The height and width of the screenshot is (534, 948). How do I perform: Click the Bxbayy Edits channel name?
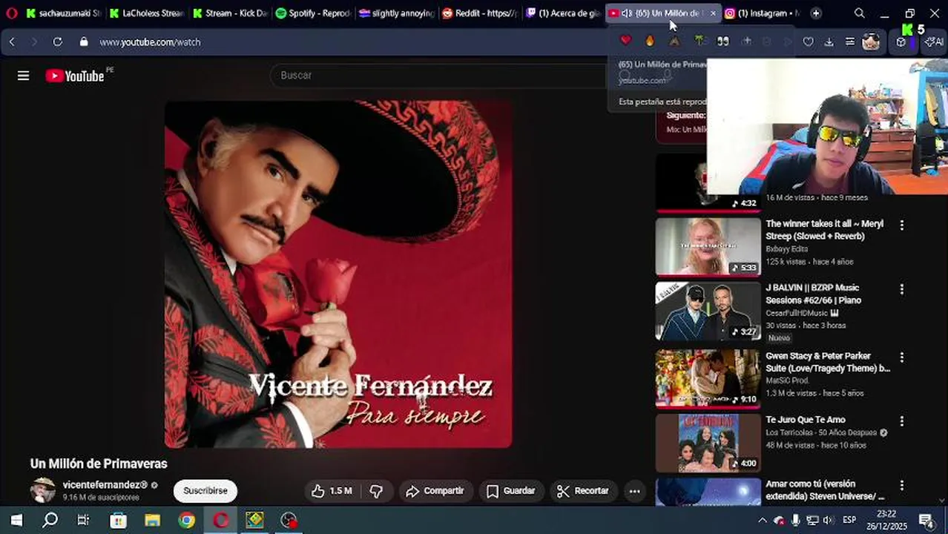coord(787,249)
